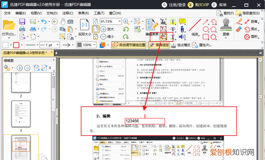This screenshot has height=160, width=265.
Task: Click the 查找(F) search button
Action: pyautogui.click(x=225, y=13)
